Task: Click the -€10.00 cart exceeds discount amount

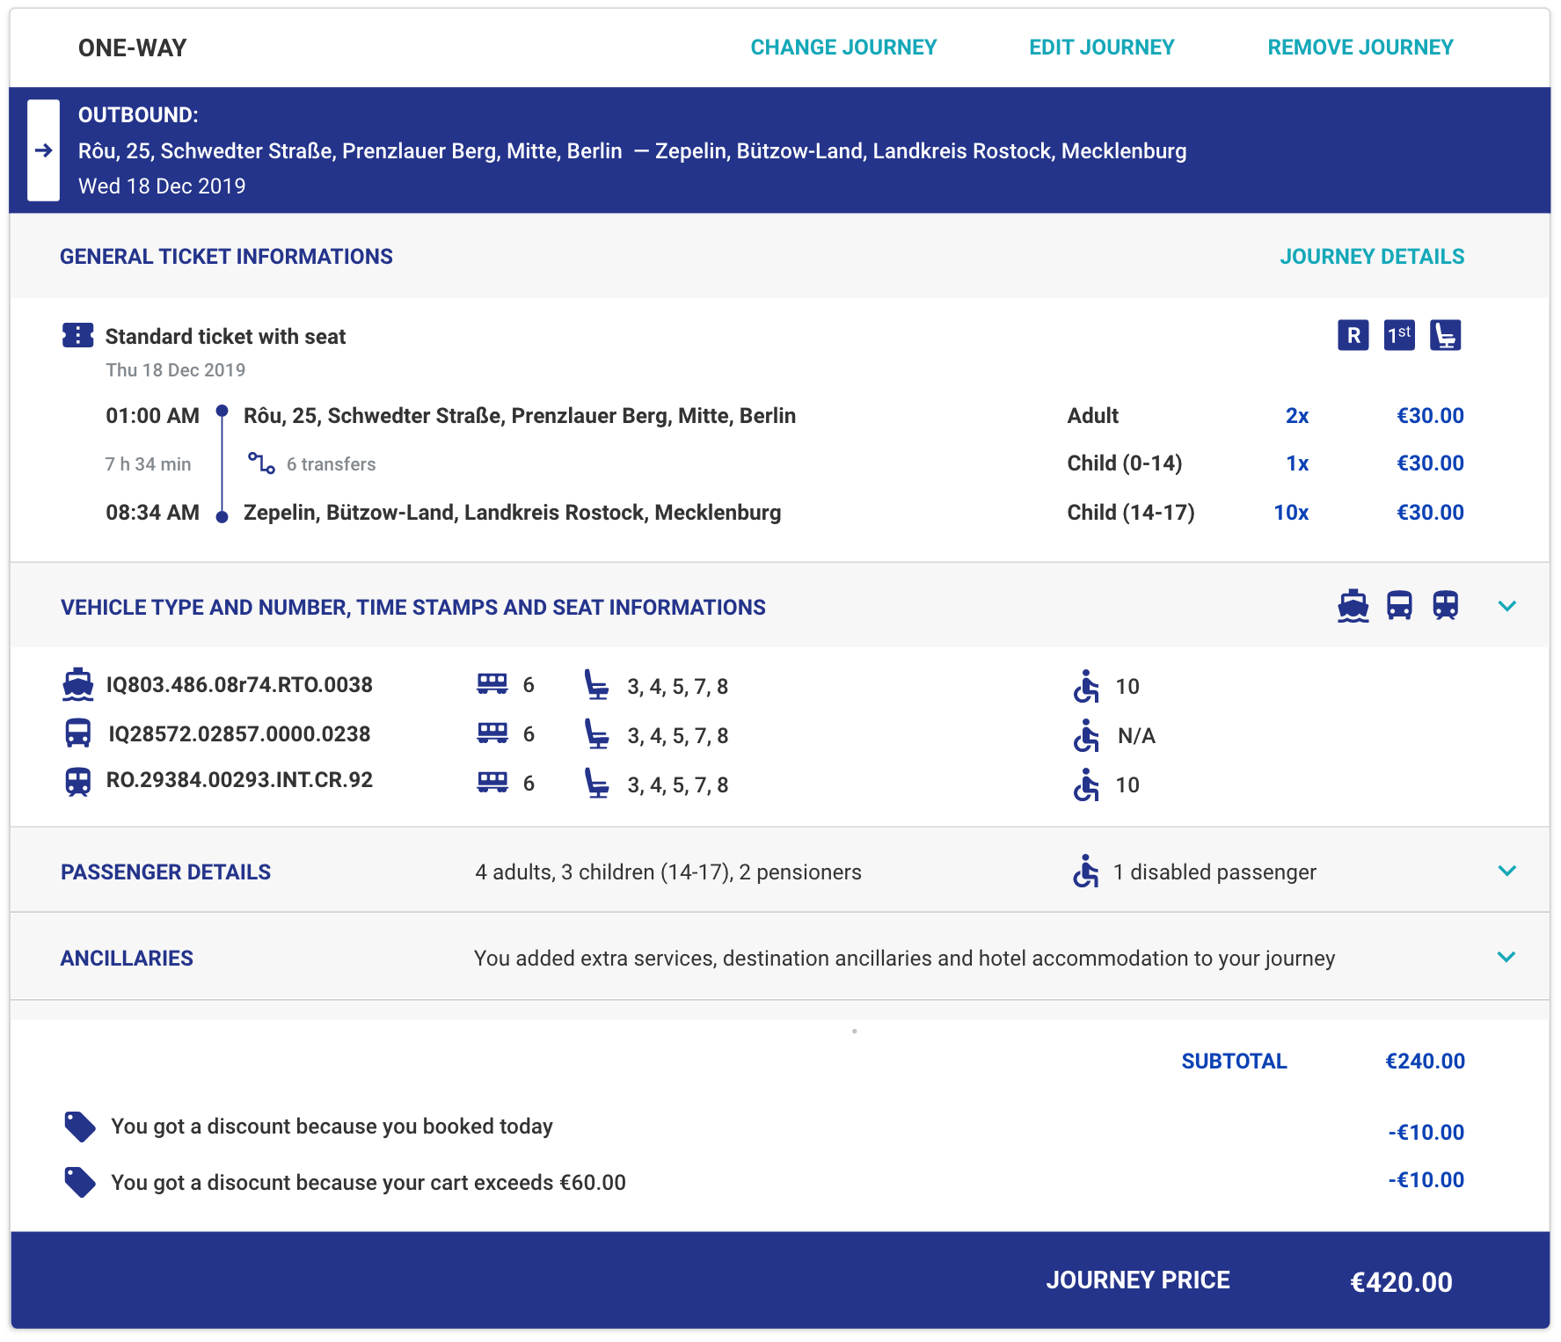Action: click(1426, 1180)
